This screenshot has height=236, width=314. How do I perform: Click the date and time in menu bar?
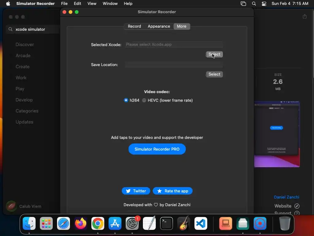pos(290,3)
